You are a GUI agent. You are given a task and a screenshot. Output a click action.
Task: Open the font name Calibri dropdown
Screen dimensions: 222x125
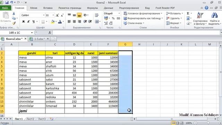tap(44, 15)
